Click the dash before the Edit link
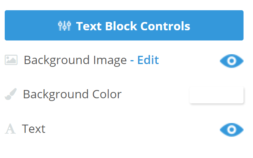Viewport: 253px width, 158px height. tap(132, 61)
